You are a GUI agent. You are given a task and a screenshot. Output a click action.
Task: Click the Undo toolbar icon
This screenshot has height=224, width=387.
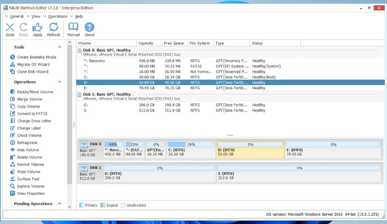(x=10, y=30)
